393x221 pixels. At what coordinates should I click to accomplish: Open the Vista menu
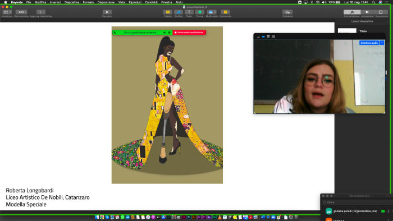122,2
